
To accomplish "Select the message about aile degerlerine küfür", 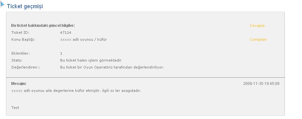I will [76, 91].
